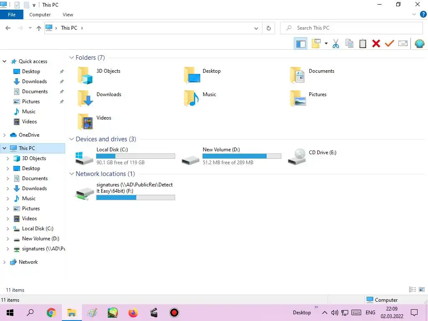Collapse the Folders (7) group
The width and height of the screenshot is (428, 321).
point(71,58)
